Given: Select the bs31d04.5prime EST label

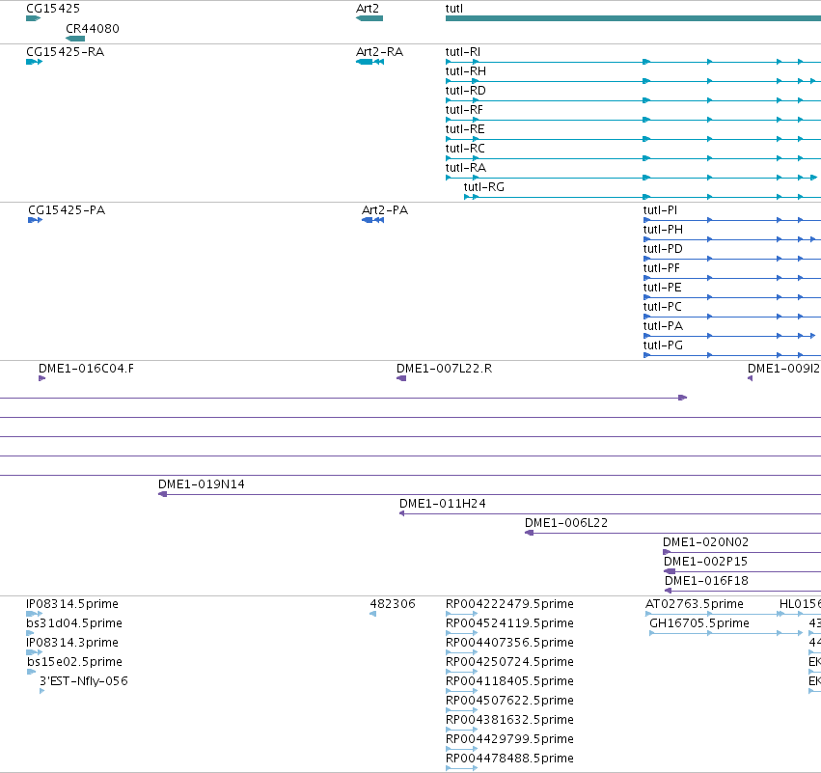Looking at the screenshot, I should click(74, 623).
